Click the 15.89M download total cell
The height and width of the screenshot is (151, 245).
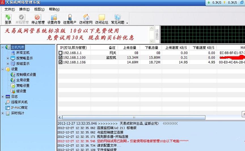pos(155,58)
